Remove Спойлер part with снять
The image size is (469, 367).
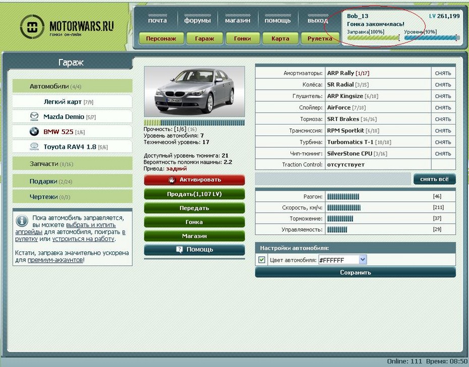click(443, 108)
